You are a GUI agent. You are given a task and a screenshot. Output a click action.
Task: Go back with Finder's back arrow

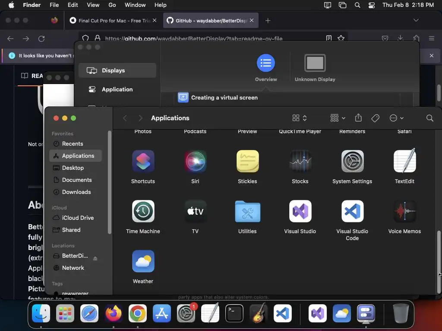125,118
